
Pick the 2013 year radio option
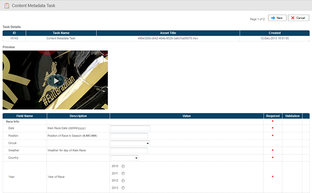123,188
